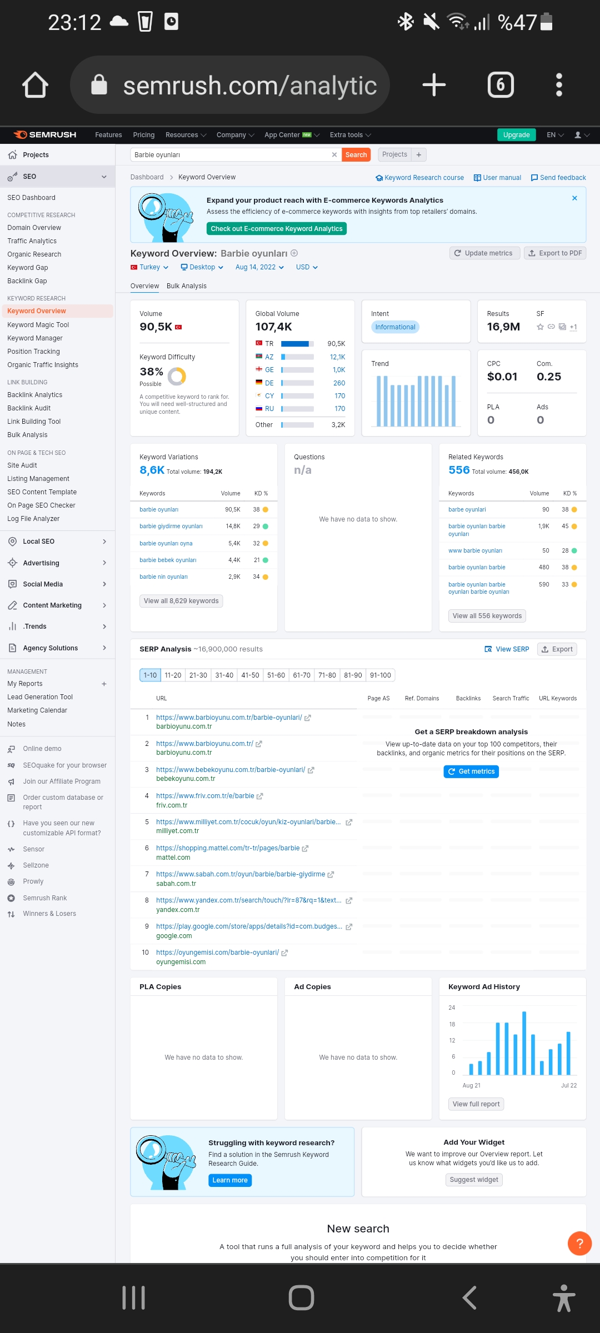This screenshot has height=1333, width=600.
Task: Open the Resources menu in top bar
Action: coord(186,135)
